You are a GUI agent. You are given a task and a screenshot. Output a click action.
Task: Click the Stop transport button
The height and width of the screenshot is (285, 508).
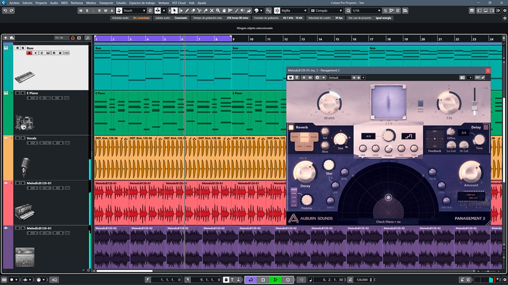point(263,280)
